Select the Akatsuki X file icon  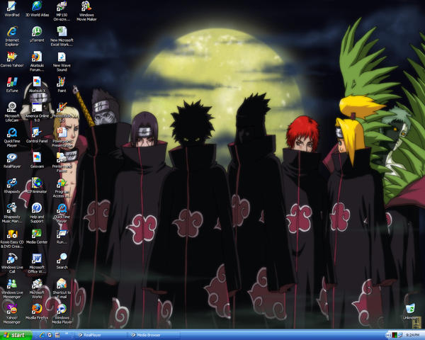37,84
